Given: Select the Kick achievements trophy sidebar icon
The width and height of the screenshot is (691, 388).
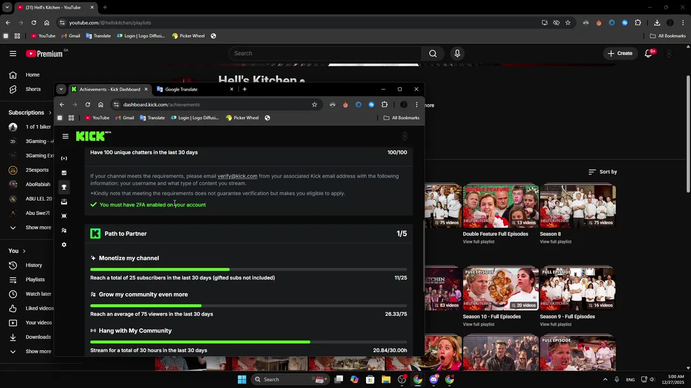Looking at the screenshot, I should click(64, 187).
